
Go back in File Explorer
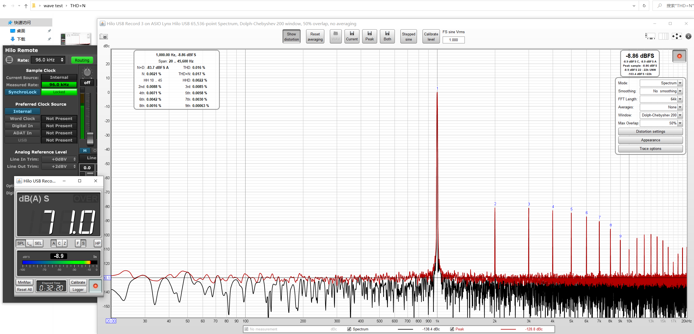pos(4,6)
